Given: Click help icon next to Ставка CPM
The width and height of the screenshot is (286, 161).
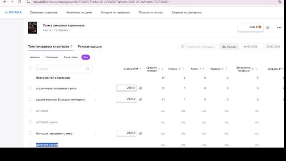Looking at the screenshot, I should [x=140, y=69].
